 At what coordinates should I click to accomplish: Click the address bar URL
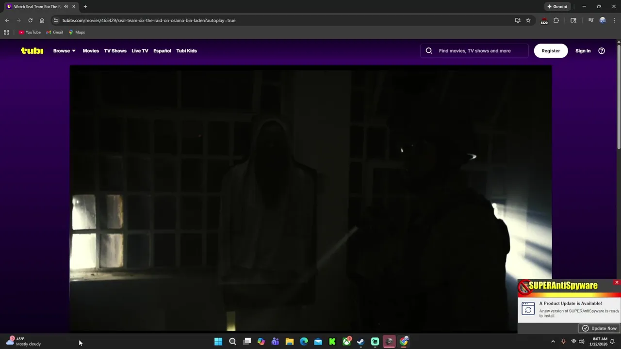pyautogui.click(x=148, y=20)
